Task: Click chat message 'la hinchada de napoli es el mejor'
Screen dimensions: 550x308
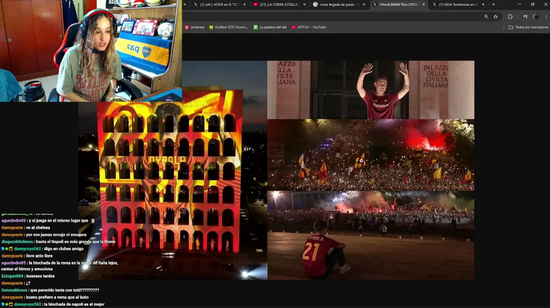Action: click(75, 305)
